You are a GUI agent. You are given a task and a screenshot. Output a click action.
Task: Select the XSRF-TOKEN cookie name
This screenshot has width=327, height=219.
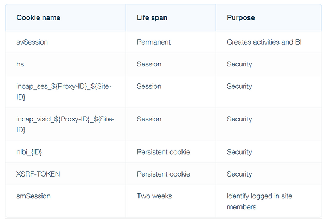(x=38, y=174)
